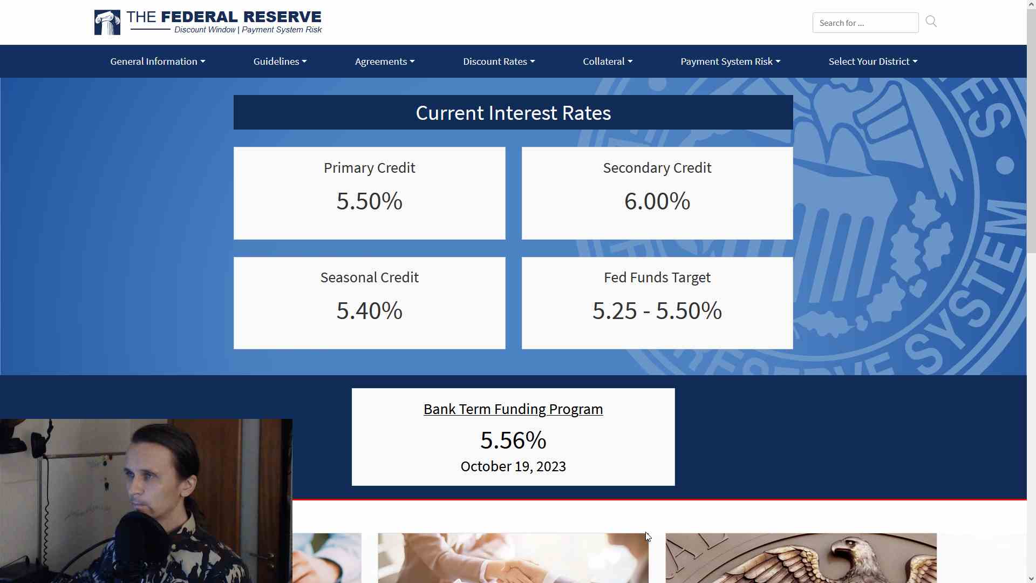Image resolution: width=1036 pixels, height=583 pixels.
Task: Click the Fed Funds Target card
Action: coord(657,303)
